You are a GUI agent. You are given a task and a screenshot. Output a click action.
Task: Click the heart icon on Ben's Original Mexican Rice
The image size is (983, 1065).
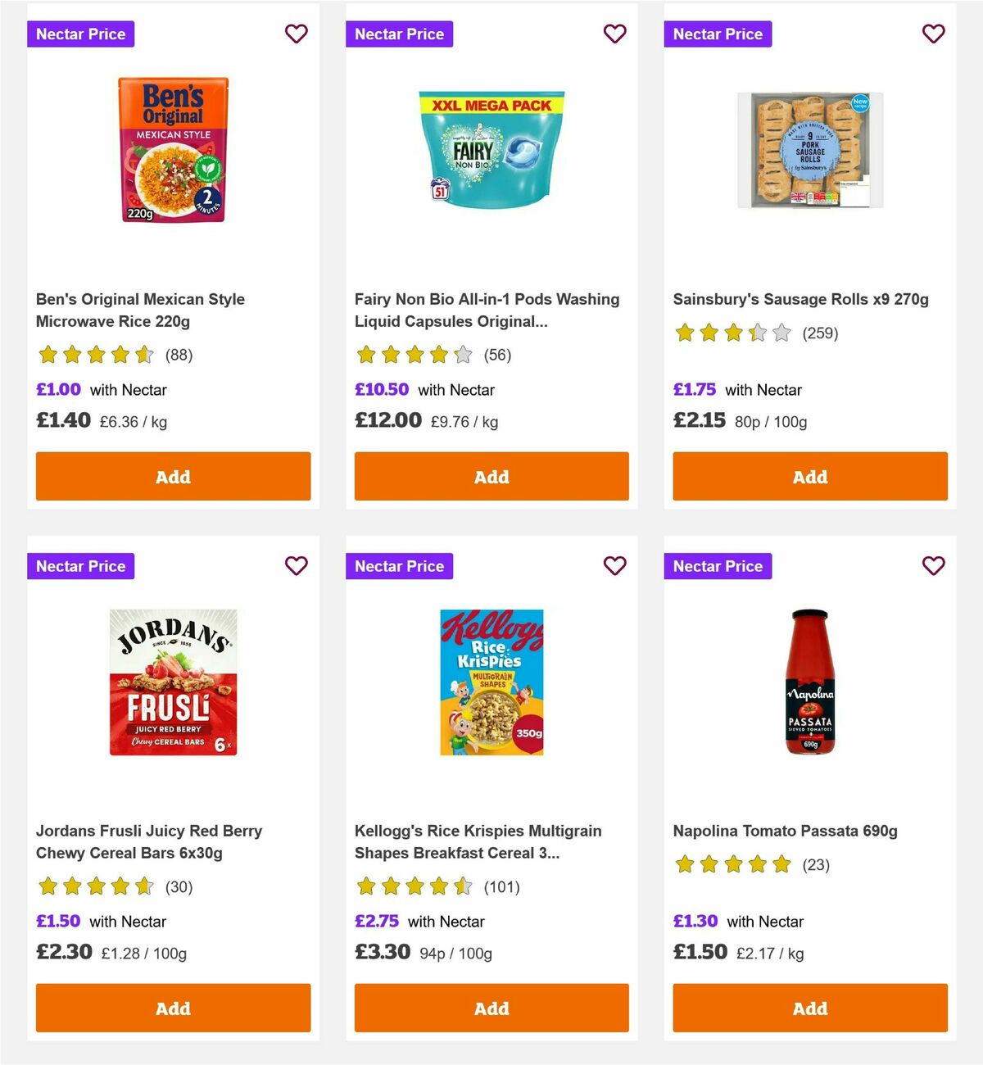tap(296, 34)
